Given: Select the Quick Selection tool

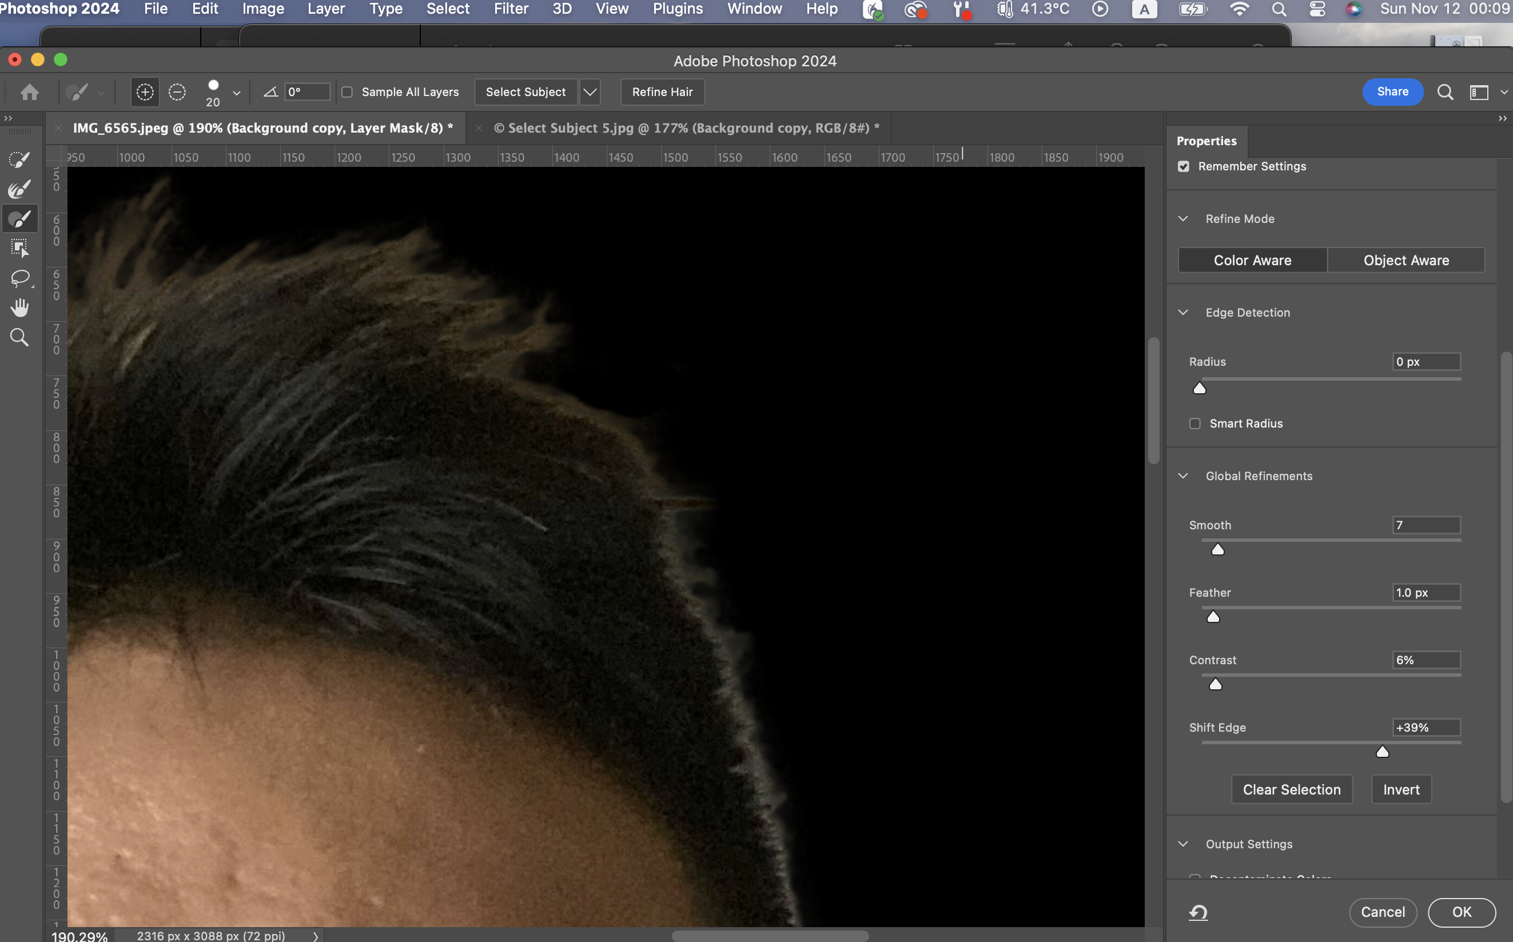Looking at the screenshot, I should coord(19,159).
